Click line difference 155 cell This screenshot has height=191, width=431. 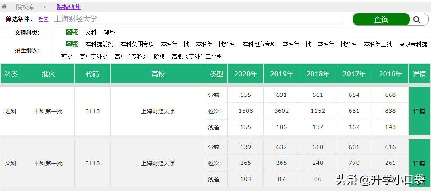(245, 127)
